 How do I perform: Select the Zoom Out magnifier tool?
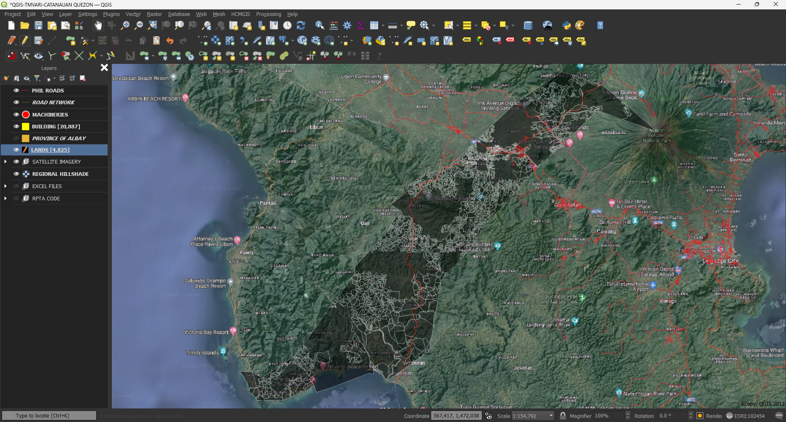pyautogui.click(x=139, y=25)
